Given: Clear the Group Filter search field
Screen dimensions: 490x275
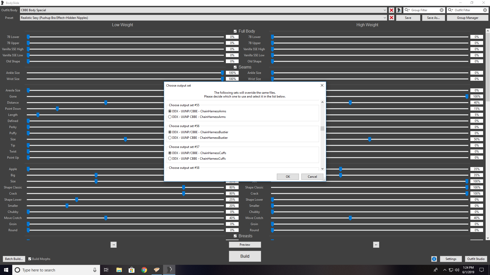Looking at the screenshot, I should tap(442, 10).
